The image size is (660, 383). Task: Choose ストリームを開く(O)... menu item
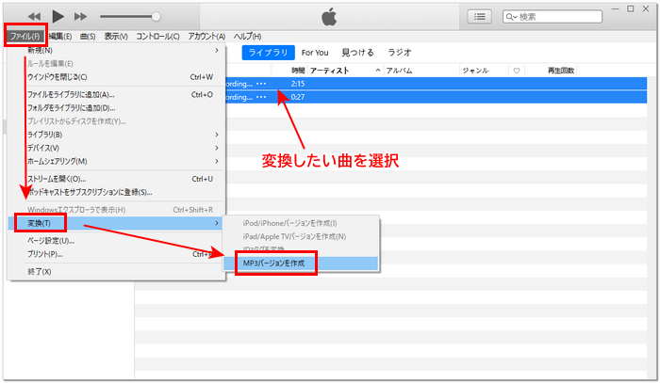(116, 179)
